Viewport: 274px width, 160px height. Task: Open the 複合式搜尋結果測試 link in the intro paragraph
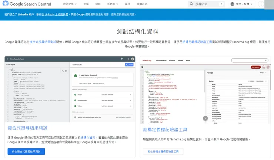[x=43, y=42]
